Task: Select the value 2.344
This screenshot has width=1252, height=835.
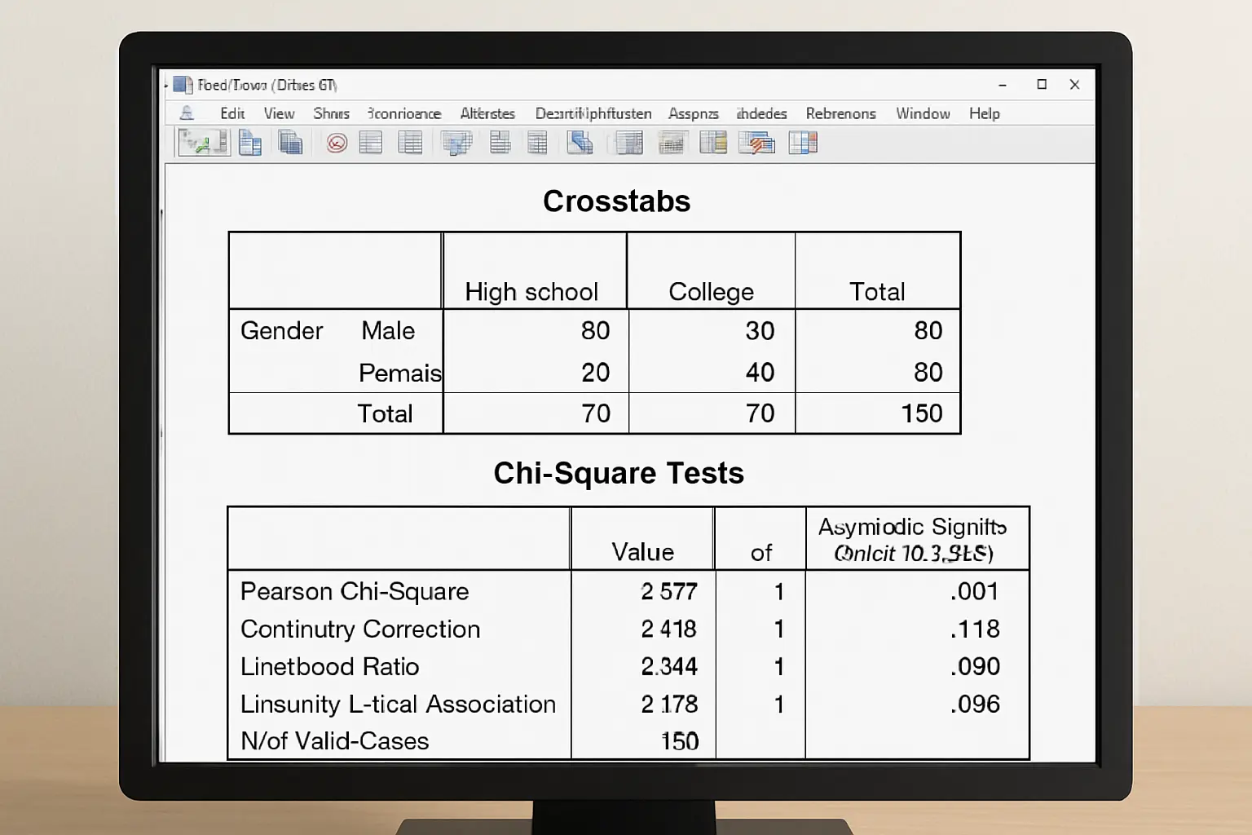Action: pos(669,666)
